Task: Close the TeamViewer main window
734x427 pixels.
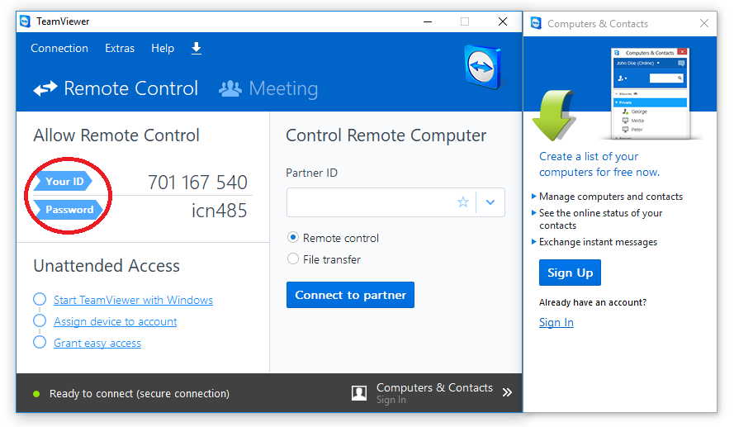Action: 503,21
